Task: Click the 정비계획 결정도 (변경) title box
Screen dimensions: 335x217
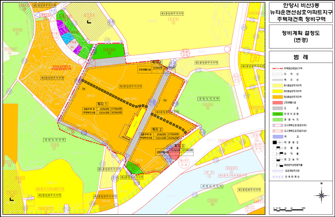Action: click(301, 36)
